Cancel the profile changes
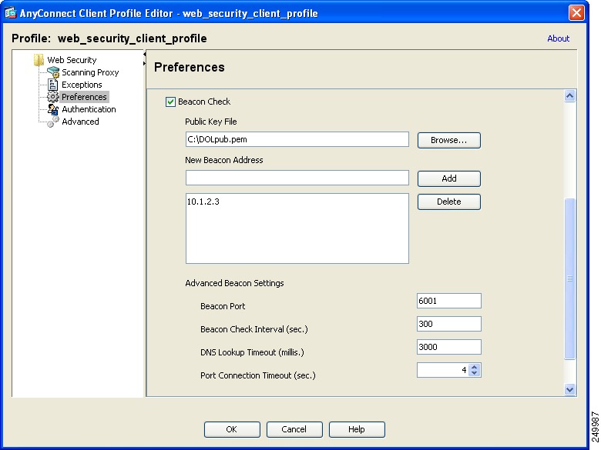The height and width of the screenshot is (450, 601). click(294, 429)
